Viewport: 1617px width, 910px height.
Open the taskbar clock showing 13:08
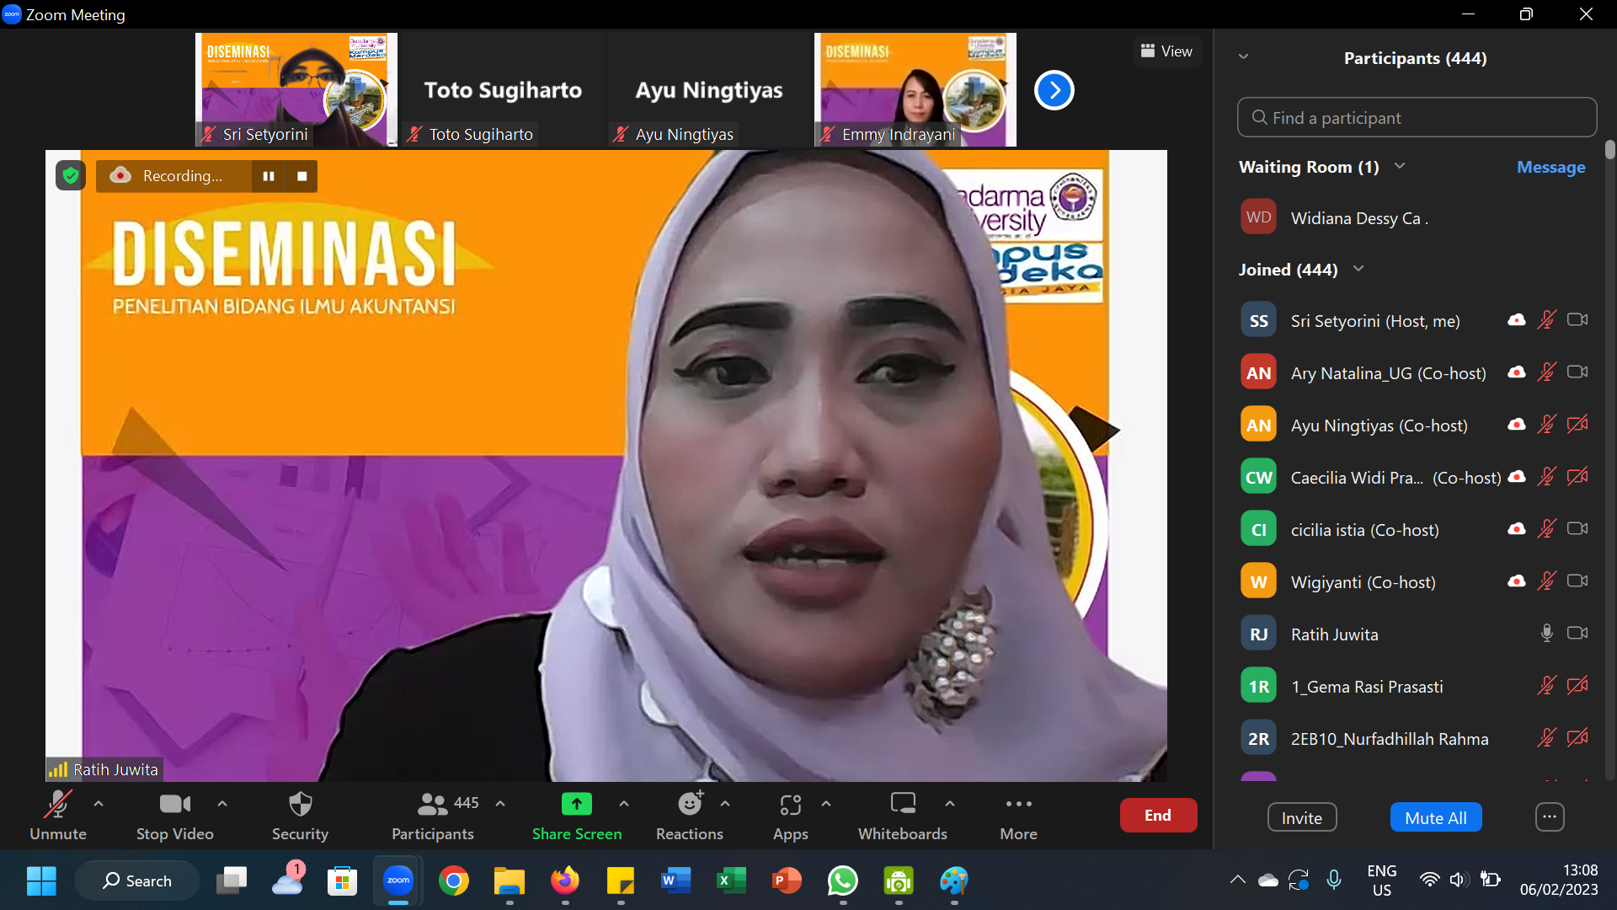[x=1559, y=881]
